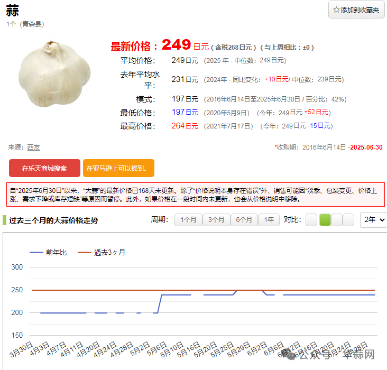Click the green bar beside chart heading

4,220
